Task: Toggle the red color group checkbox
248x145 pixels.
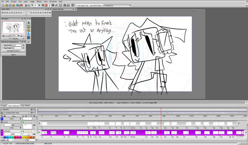Action: tap(15, 138)
